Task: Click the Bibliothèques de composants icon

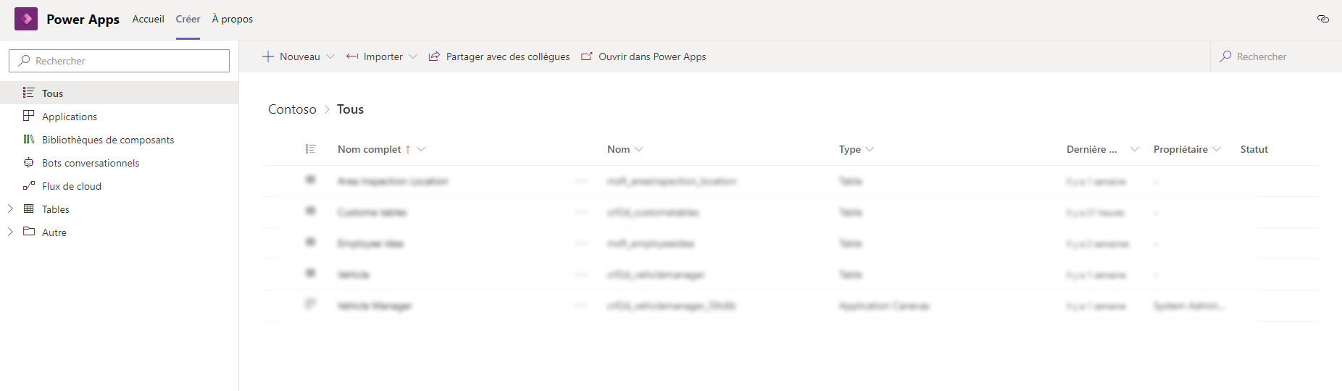Action: point(28,139)
